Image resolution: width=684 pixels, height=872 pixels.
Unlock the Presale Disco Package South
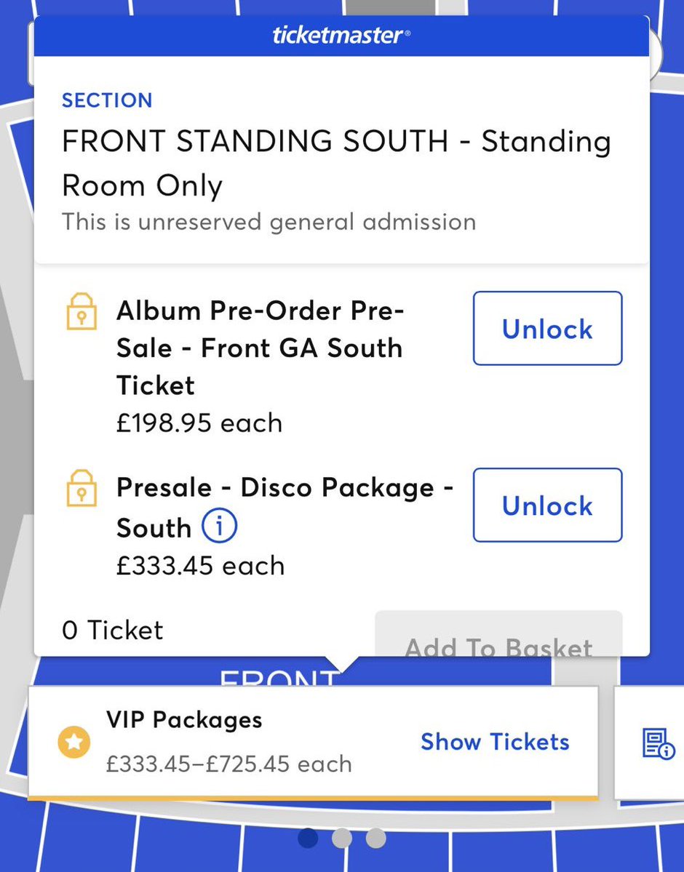point(547,505)
